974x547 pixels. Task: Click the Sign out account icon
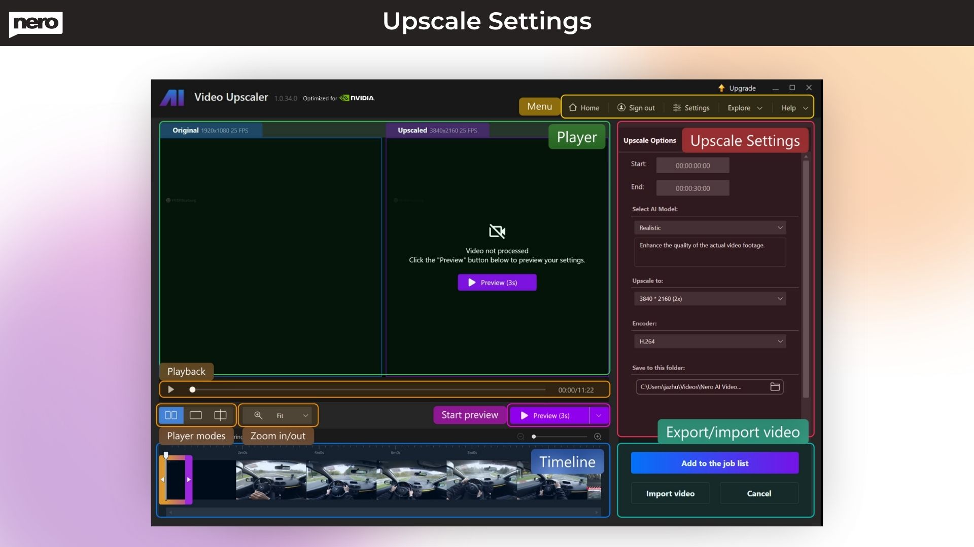[x=620, y=107]
